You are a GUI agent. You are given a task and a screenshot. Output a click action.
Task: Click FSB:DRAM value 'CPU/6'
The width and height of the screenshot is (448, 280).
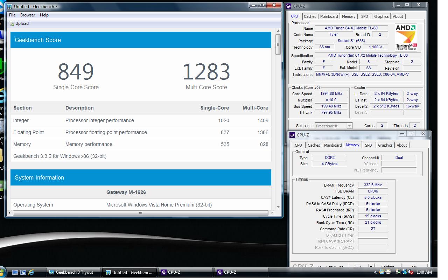[373, 191]
